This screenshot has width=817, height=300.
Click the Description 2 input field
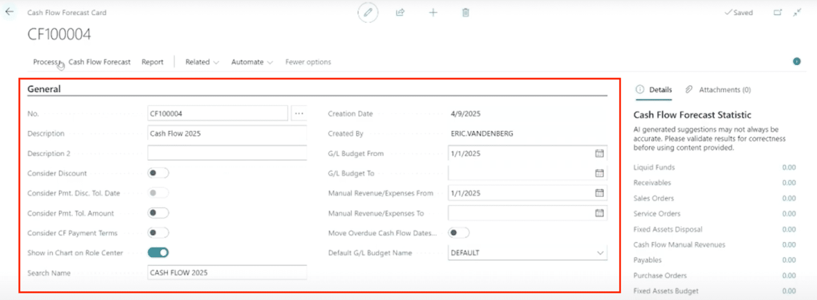point(227,153)
